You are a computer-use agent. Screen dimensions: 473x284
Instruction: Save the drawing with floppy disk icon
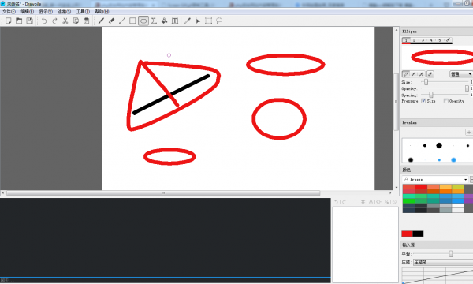click(x=30, y=21)
